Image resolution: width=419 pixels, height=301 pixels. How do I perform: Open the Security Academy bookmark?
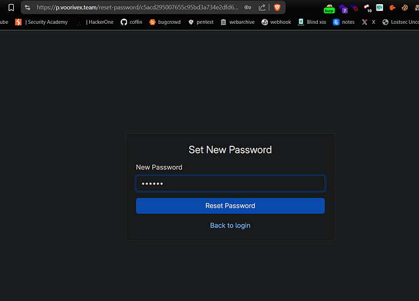tap(41, 22)
